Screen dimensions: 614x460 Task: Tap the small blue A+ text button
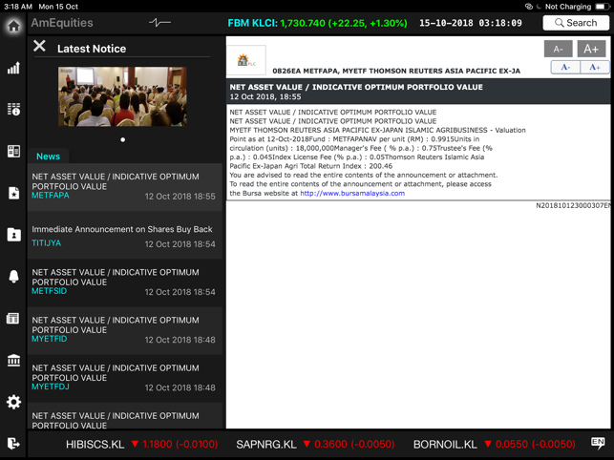coord(594,68)
